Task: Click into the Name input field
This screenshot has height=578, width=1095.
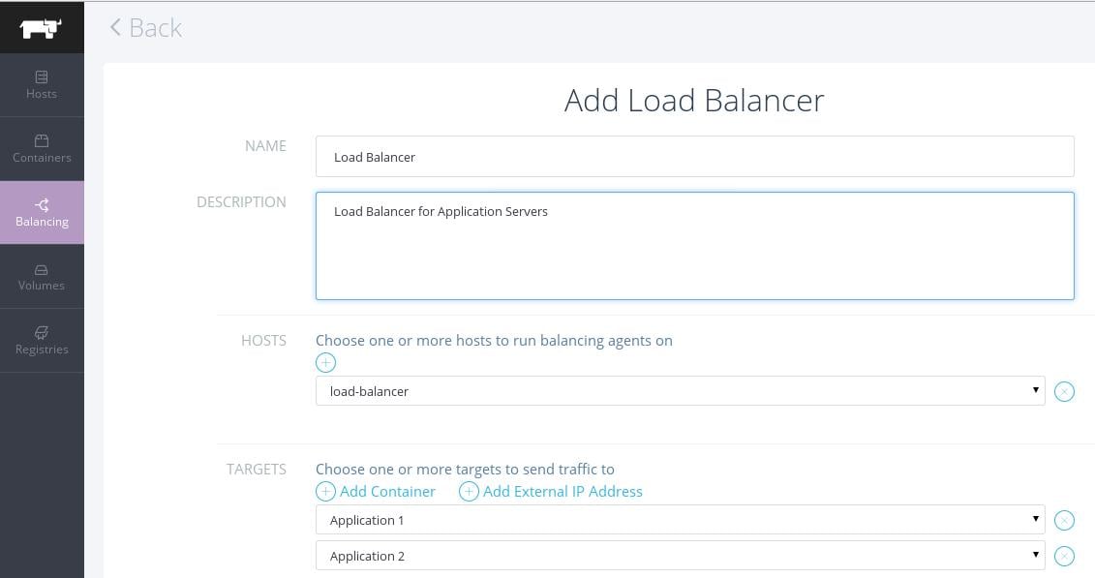Action: (x=694, y=157)
